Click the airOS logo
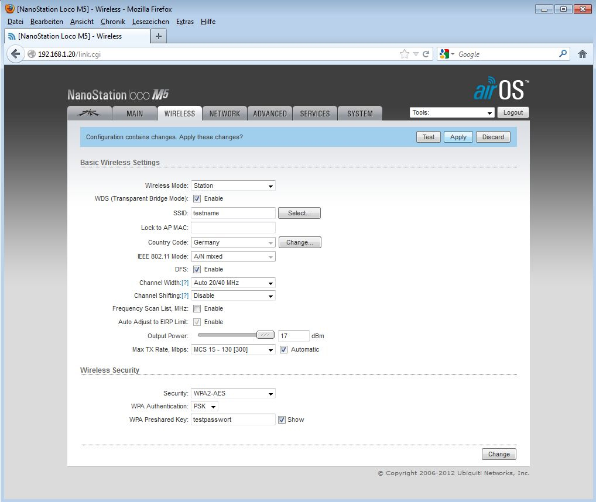The width and height of the screenshot is (596, 502). [501, 88]
